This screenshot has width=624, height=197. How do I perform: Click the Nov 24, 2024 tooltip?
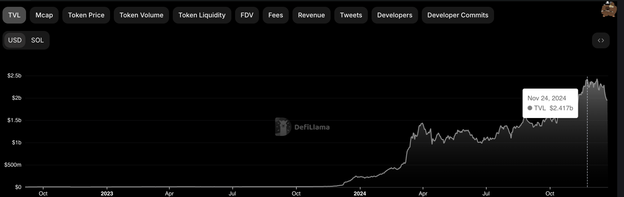[550, 103]
